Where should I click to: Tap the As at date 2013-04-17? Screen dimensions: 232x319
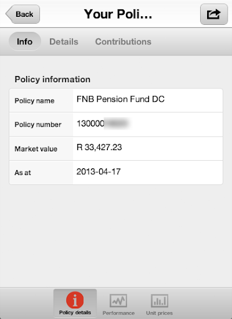(x=99, y=171)
